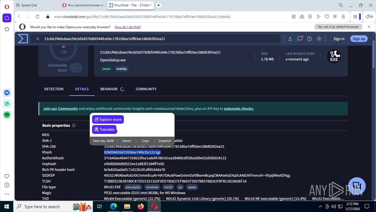
Task: Open the floating chat button
Action: pyautogui.click(x=357, y=186)
